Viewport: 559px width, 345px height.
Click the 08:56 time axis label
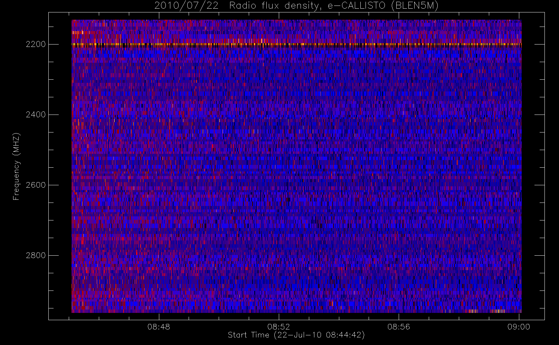(x=399, y=327)
